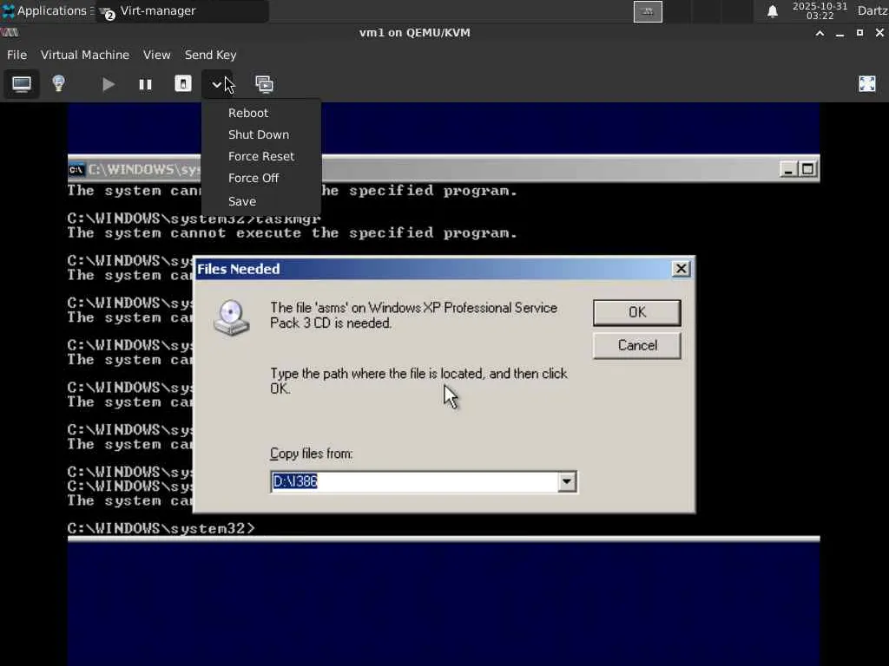Expand the Copy files from dropdown
889x666 pixels.
[x=566, y=482]
